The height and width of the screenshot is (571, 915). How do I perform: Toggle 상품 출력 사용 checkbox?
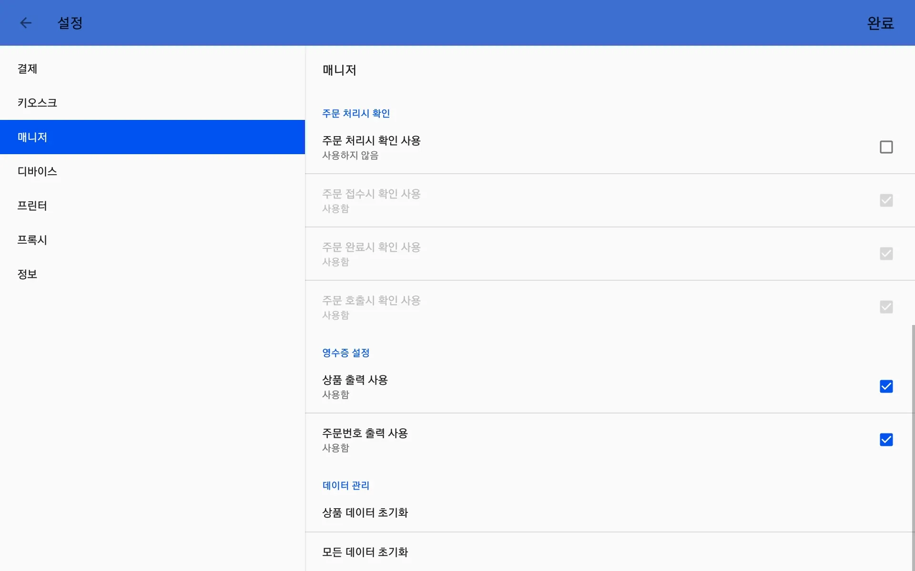tap(886, 386)
